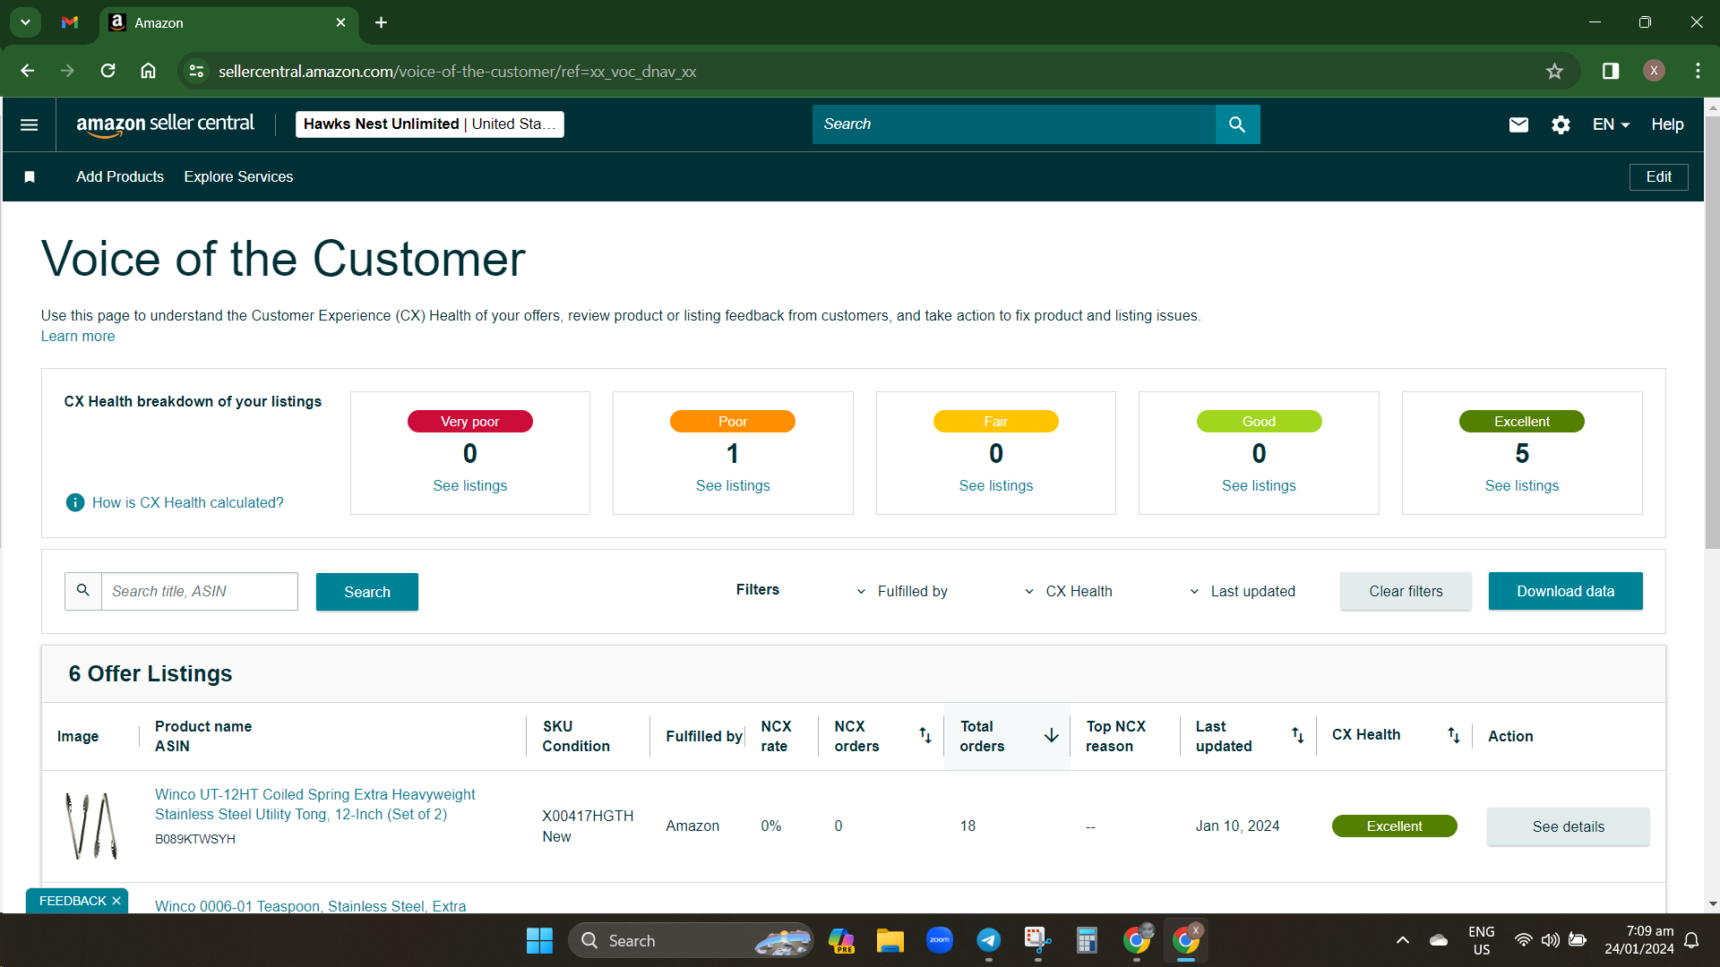Sort by NCX orders column

[925, 735]
